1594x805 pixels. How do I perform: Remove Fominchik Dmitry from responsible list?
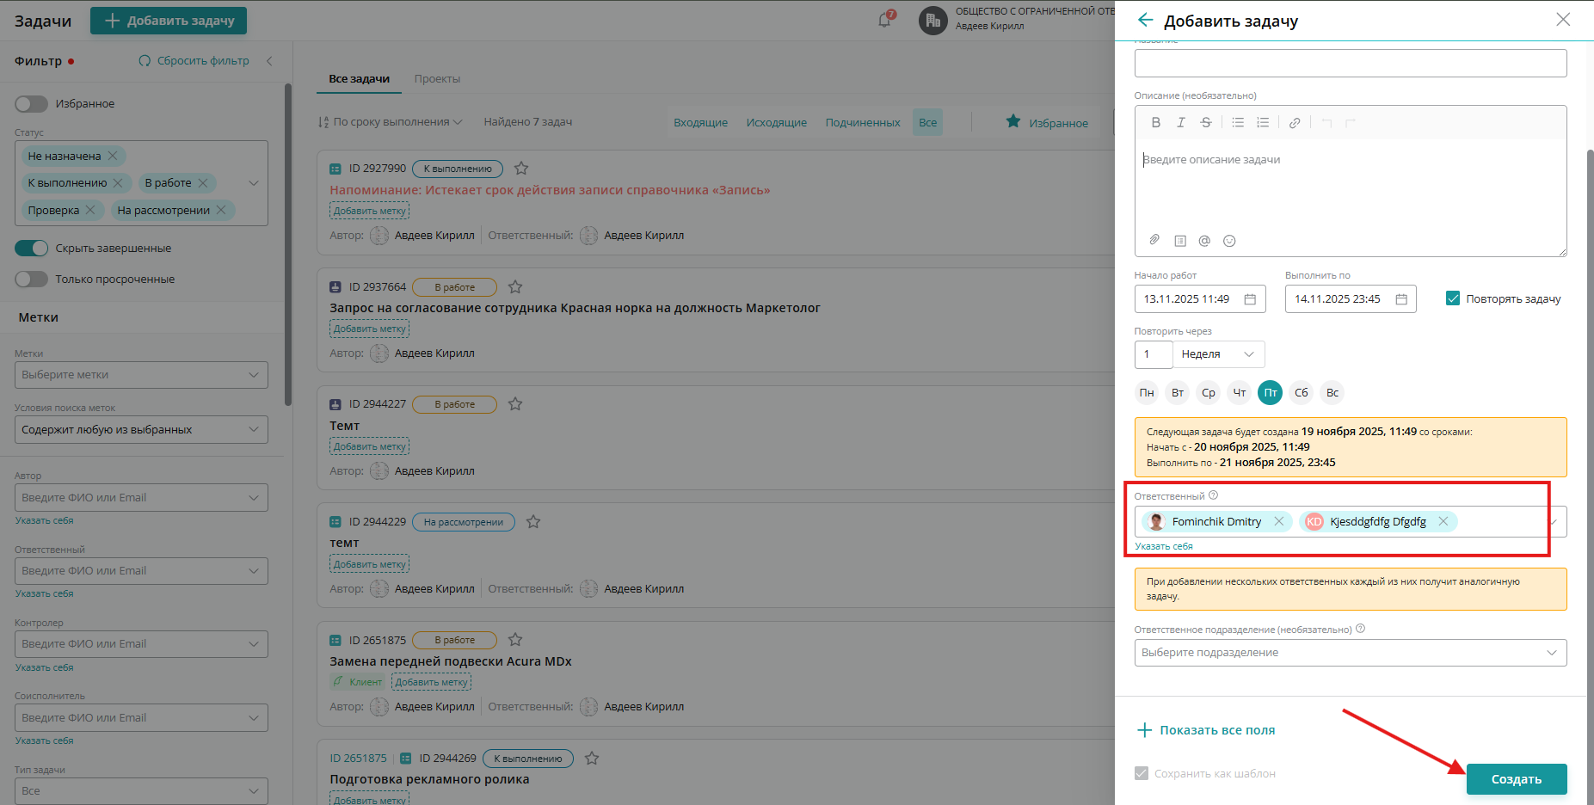[x=1279, y=521]
